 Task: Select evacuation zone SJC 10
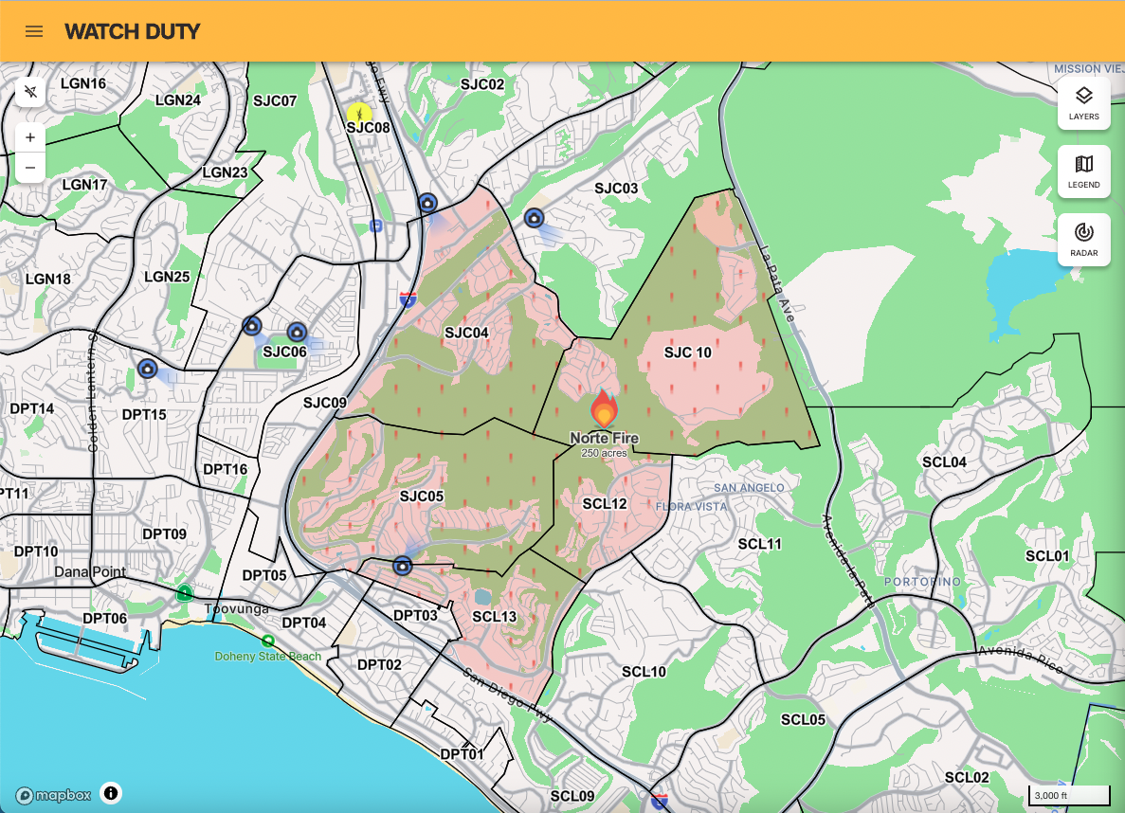pos(687,352)
